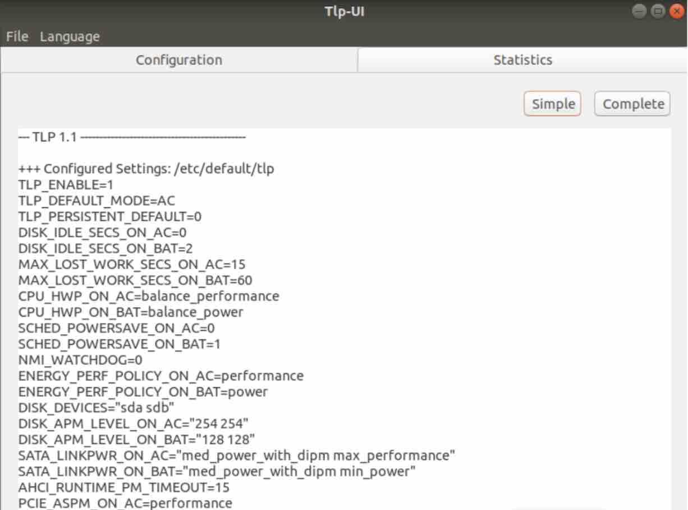The image size is (688, 510).
Task: Click the SATA_LINKPWR_ON_BAT line
Action: point(217,471)
